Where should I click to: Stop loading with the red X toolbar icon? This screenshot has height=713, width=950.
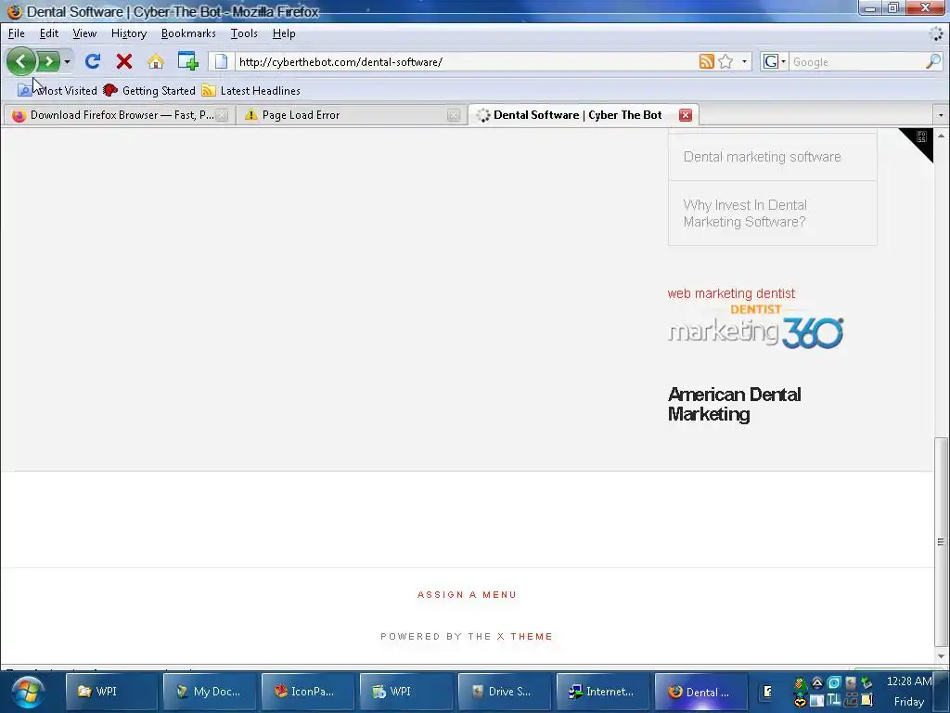(124, 61)
